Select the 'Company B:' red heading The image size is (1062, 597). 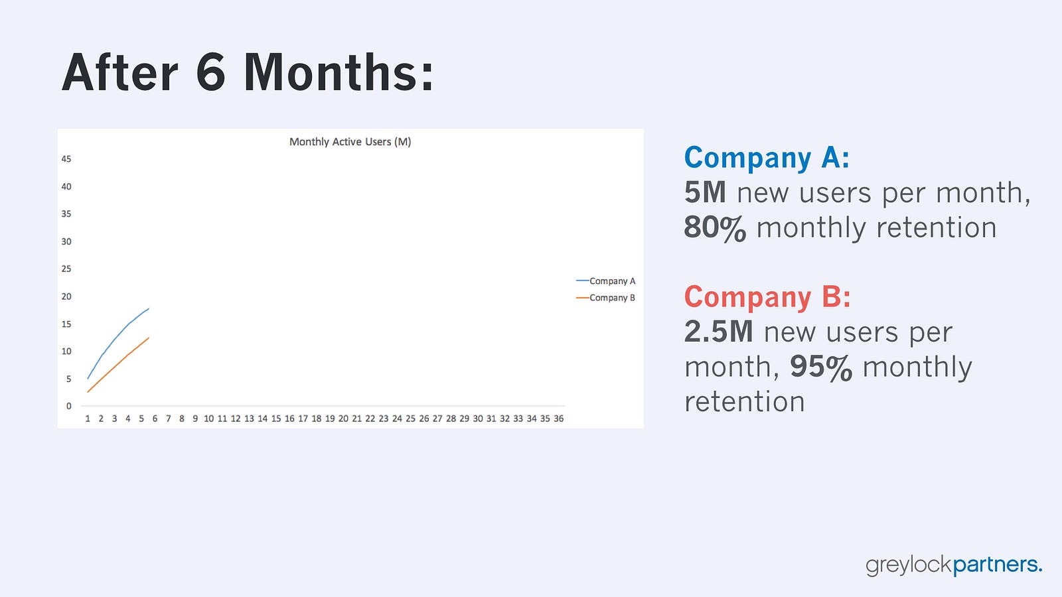coord(767,297)
